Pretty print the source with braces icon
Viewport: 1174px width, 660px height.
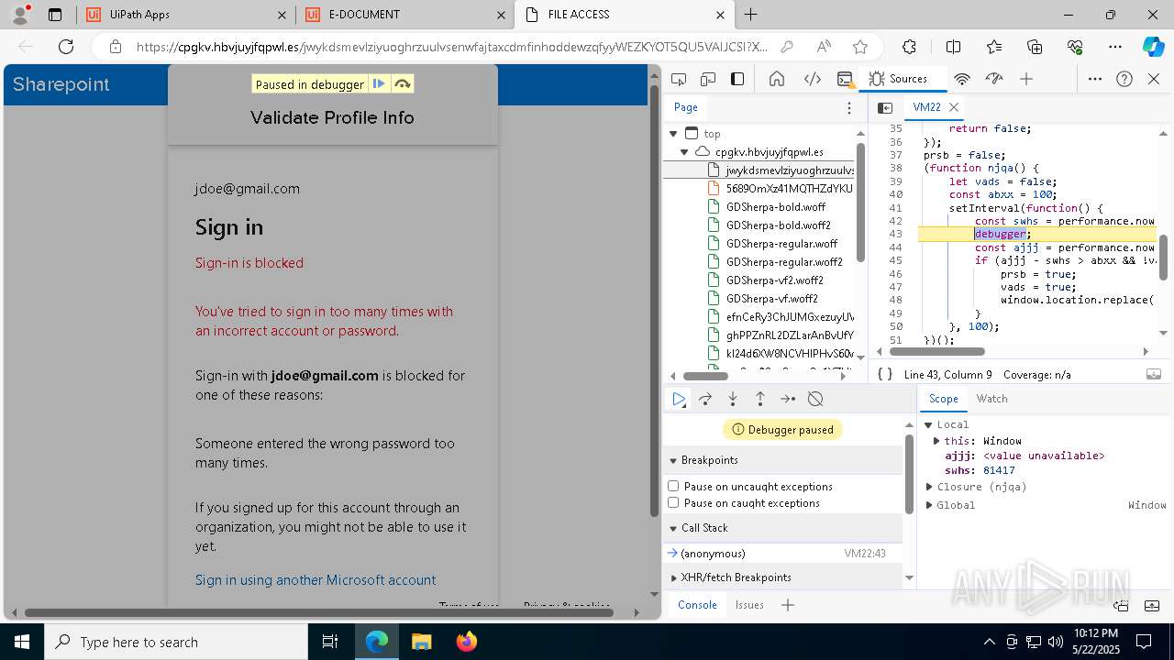[885, 374]
